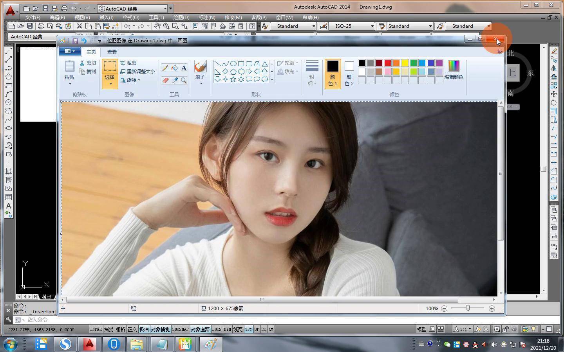Open the ISO-25 dimension style dropdown

(372, 26)
